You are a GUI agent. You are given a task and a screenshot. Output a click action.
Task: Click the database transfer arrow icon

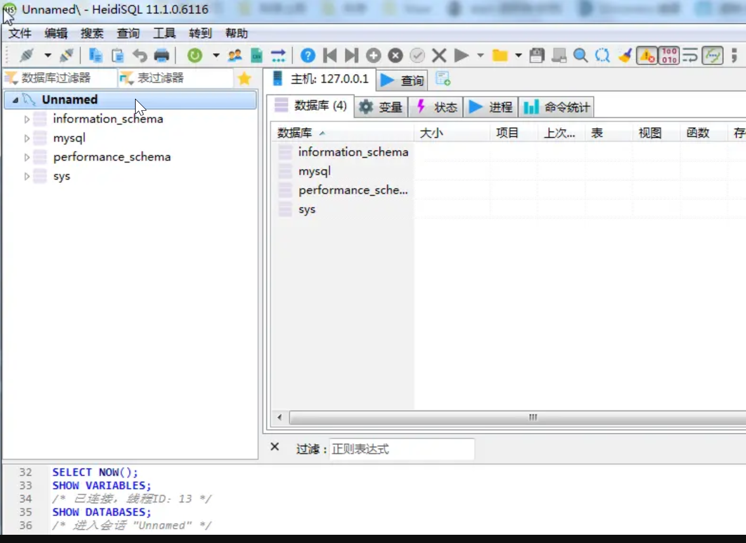point(278,56)
